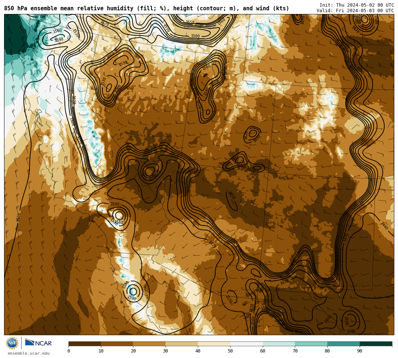Click the colorbar tick label "20"

[x=133, y=351]
